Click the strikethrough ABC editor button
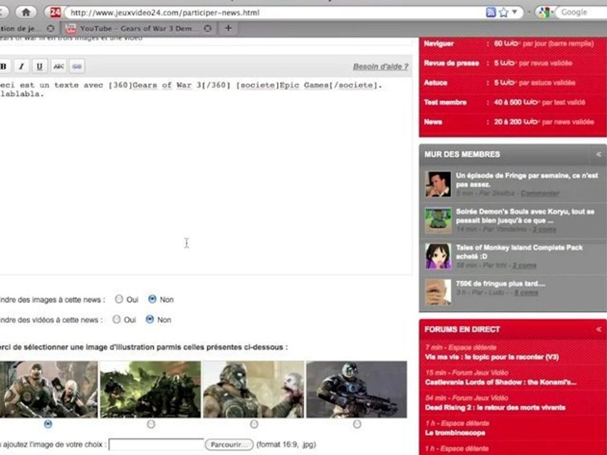 pos(58,66)
